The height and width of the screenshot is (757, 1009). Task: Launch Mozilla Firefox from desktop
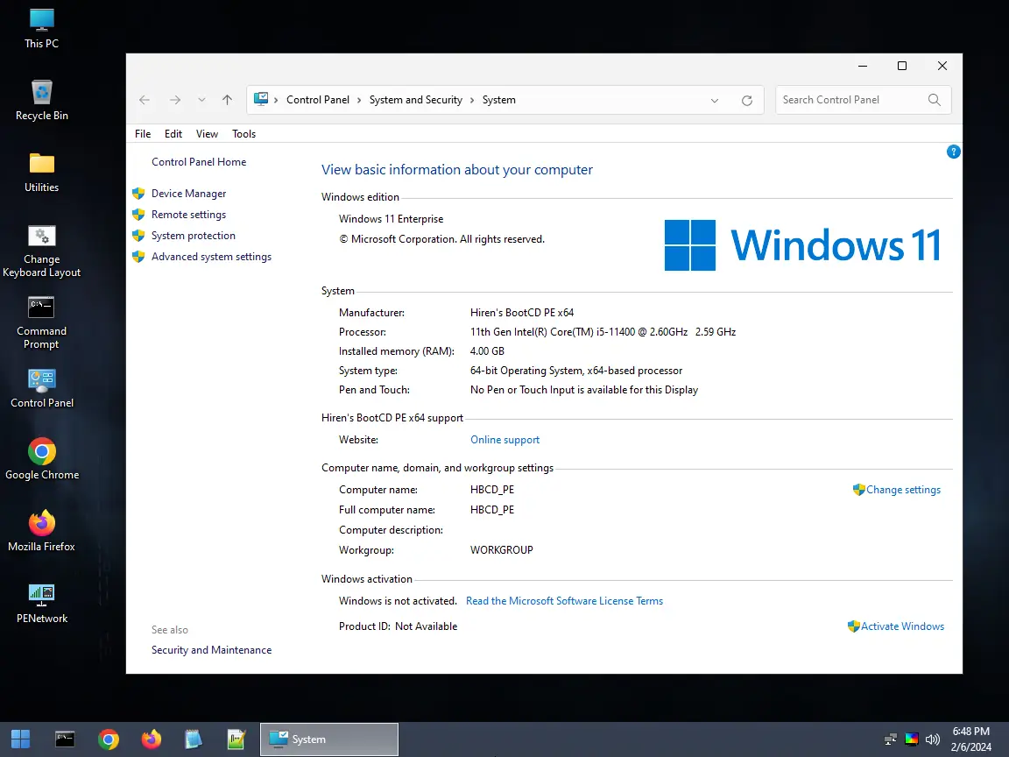tap(42, 531)
